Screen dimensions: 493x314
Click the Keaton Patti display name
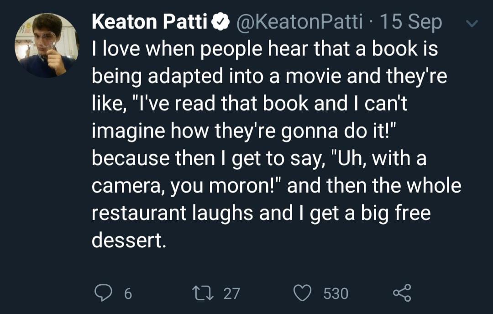[x=150, y=22]
